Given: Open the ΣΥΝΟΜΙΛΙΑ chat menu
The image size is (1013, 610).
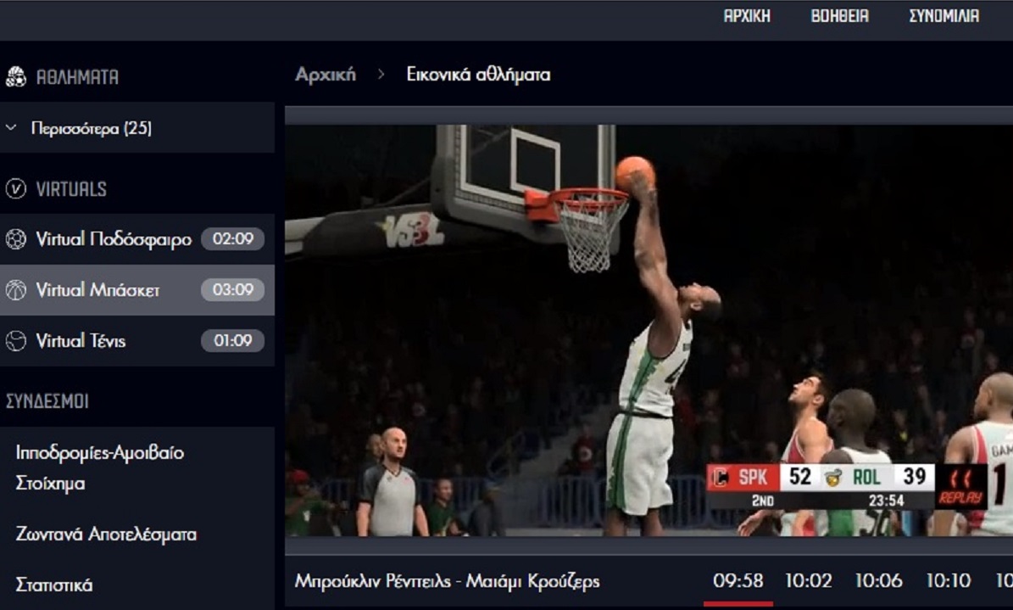Looking at the screenshot, I should pos(943,16).
